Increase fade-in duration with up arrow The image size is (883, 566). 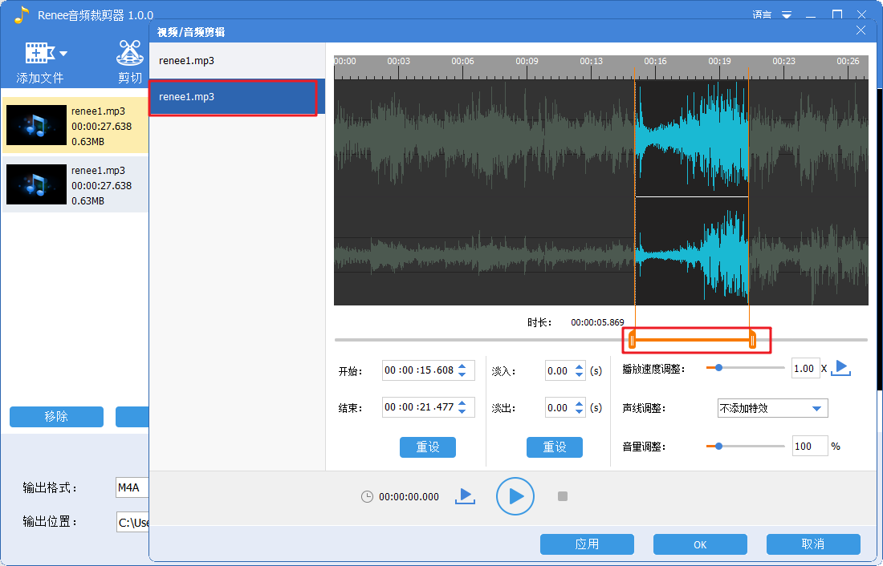(580, 366)
